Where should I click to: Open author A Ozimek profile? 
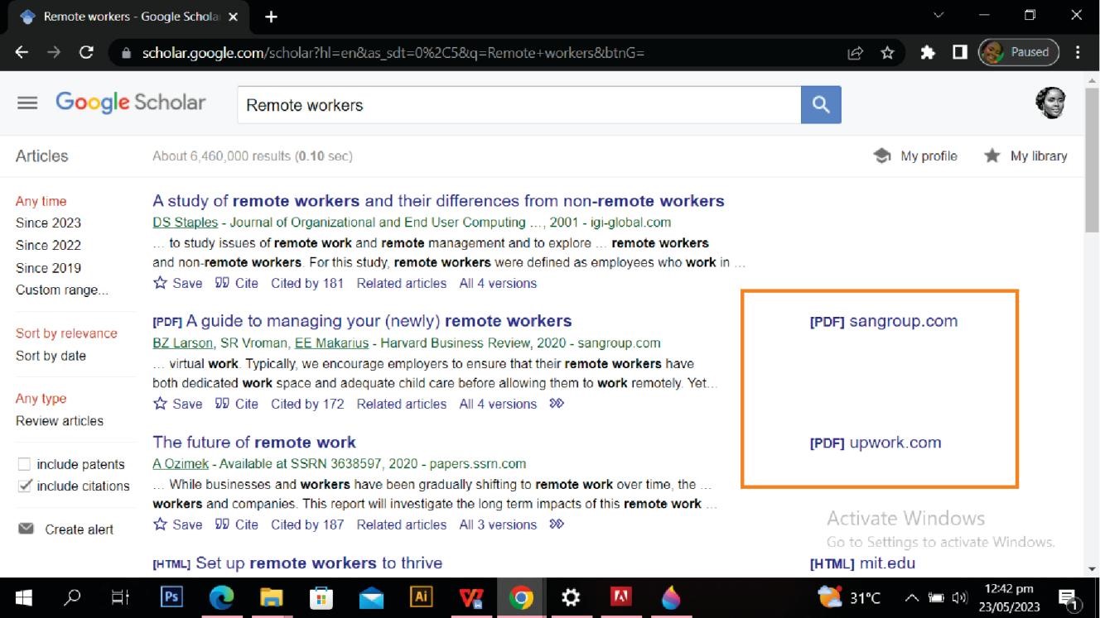click(x=181, y=463)
